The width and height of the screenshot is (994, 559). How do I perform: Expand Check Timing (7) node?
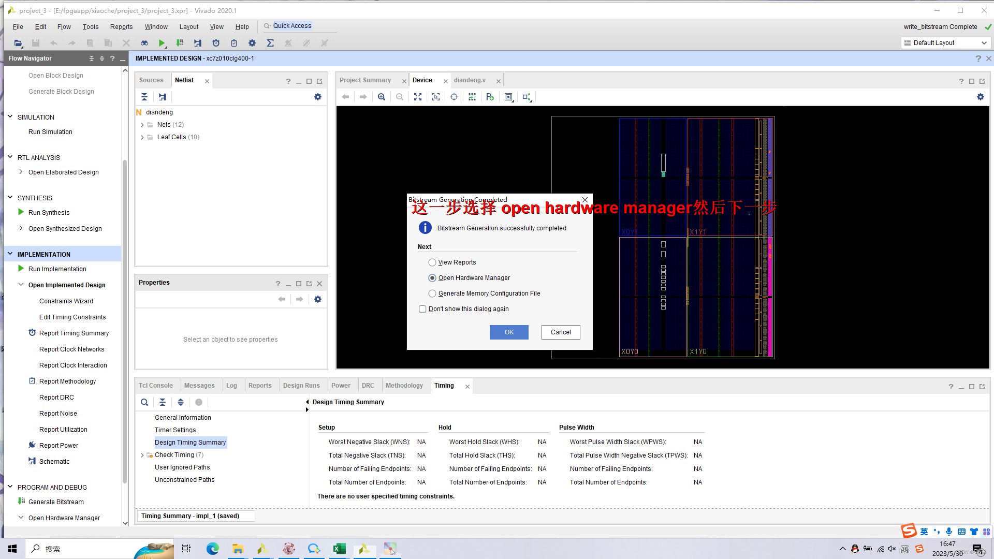point(142,455)
